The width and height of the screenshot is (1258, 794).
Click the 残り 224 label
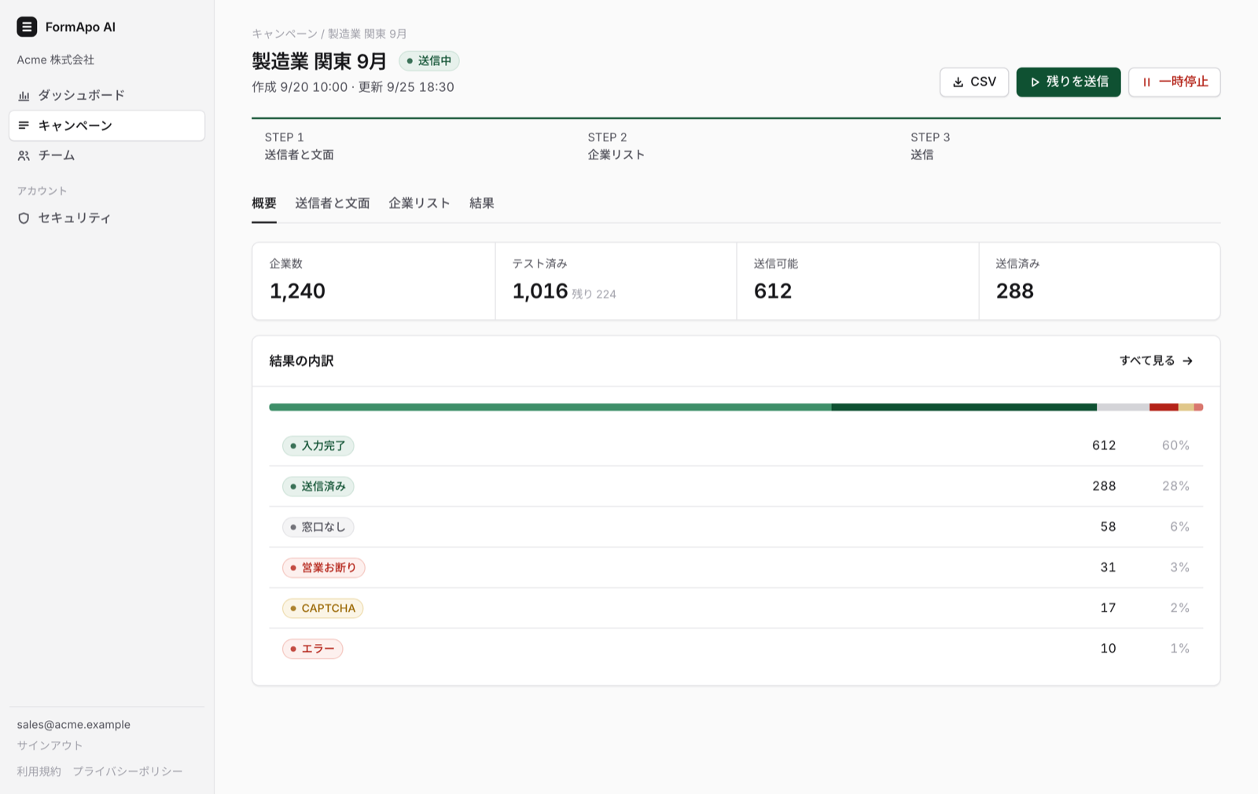click(594, 294)
